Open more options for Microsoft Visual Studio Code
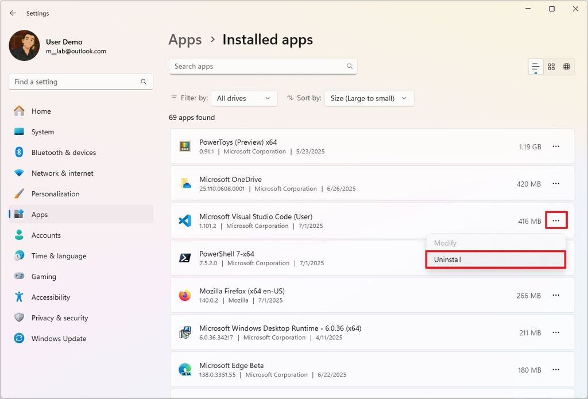The width and height of the screenshot is (588, 399). click(556, 220)
